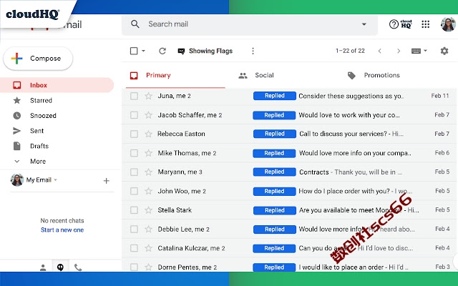Select checkbox for John Woo email

(x=134, y=191)
